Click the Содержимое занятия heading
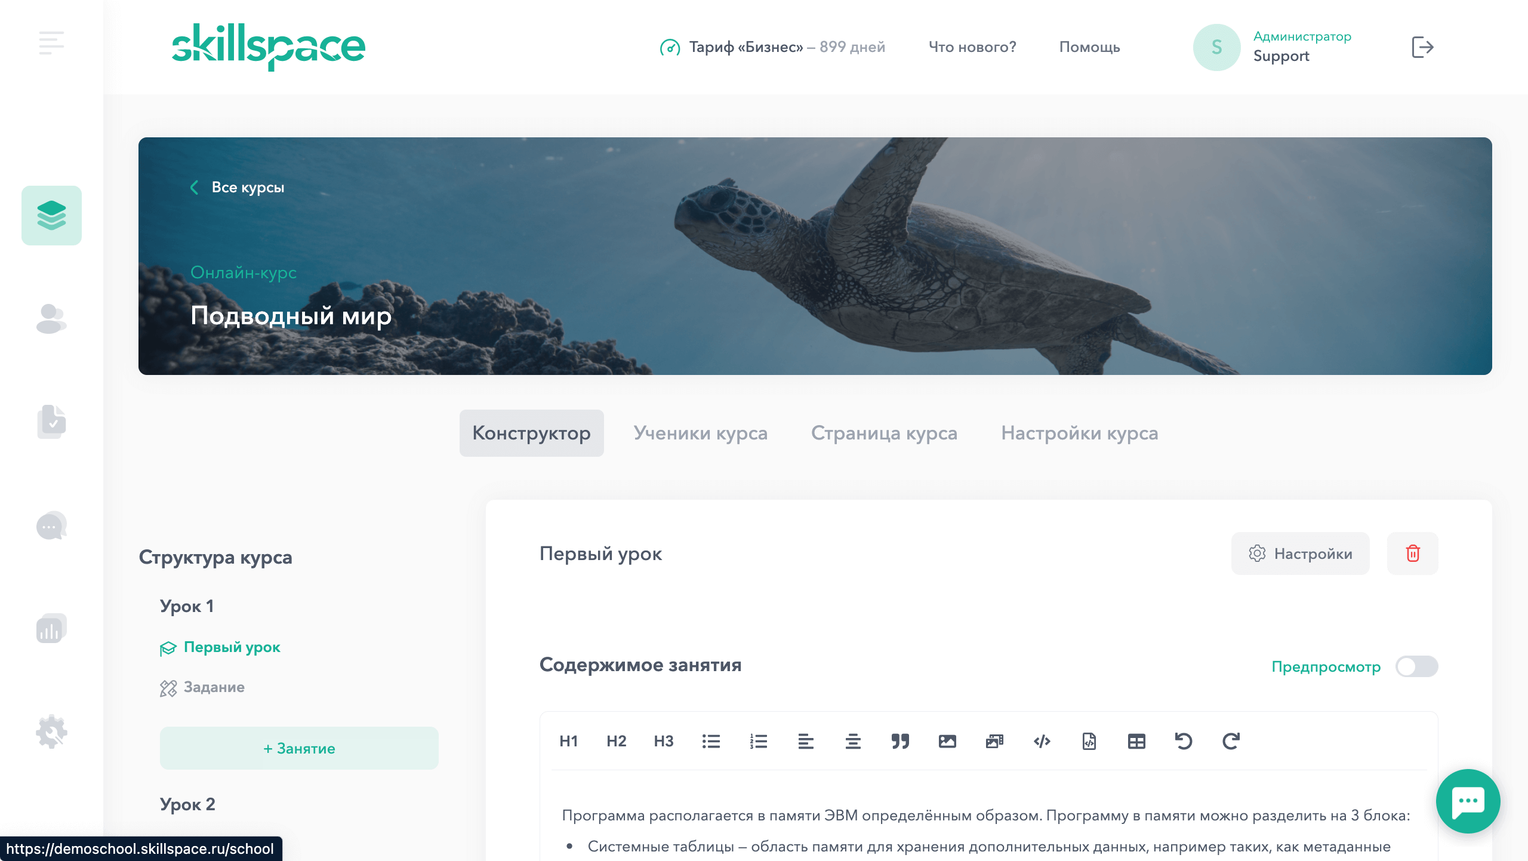Viewport: 1528px width, 861px height. click(x=640, y=665)
